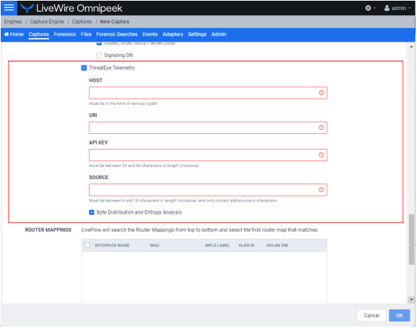Switch to the Forensics tab
The height and width of the screenshot is (328, 417).
pyautogui.click(x=65, y=35)
